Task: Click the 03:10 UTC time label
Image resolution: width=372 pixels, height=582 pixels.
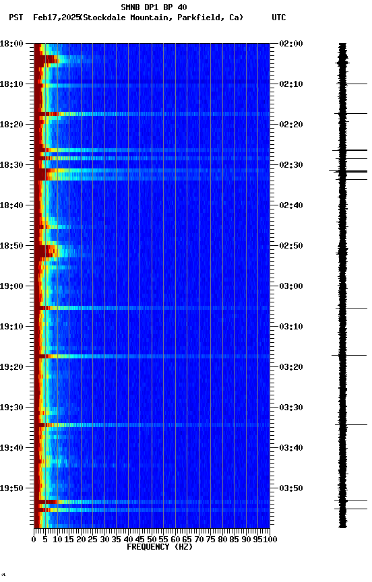Action: tap(291, 327)
